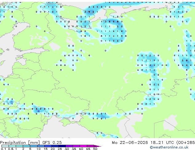The image size is (195, 150).
Task: Click the 'Precipitation [mm]' title text
Action: click(20, 143)
